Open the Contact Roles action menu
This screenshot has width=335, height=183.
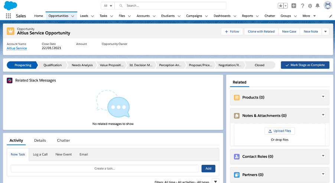pyautogui.click(x=323, y=155)
